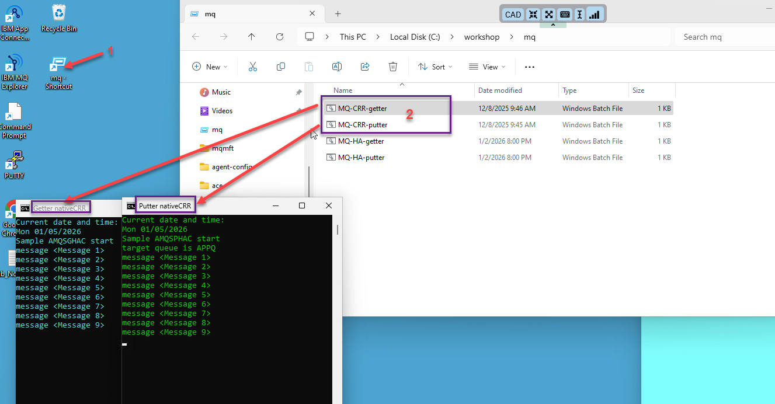Click the This PC monitor icon in address bar
775x404 pixels.
[310, 37]
